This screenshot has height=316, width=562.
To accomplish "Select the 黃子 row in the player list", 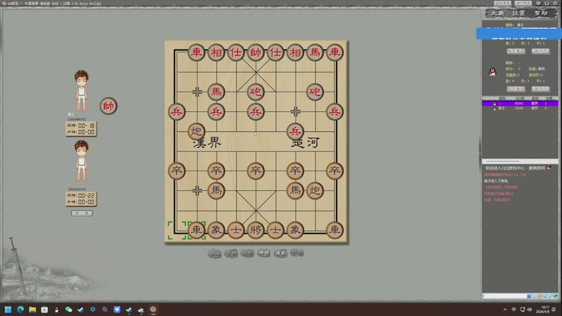I will (x=520, y=108).
